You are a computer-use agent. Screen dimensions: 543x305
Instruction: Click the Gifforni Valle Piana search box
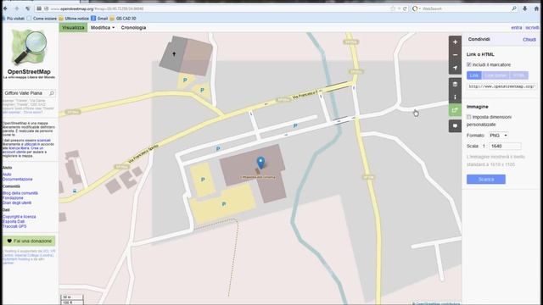29,93
